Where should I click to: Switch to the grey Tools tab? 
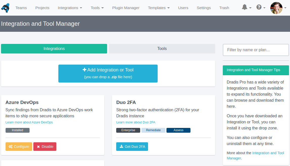pos(162,48)
